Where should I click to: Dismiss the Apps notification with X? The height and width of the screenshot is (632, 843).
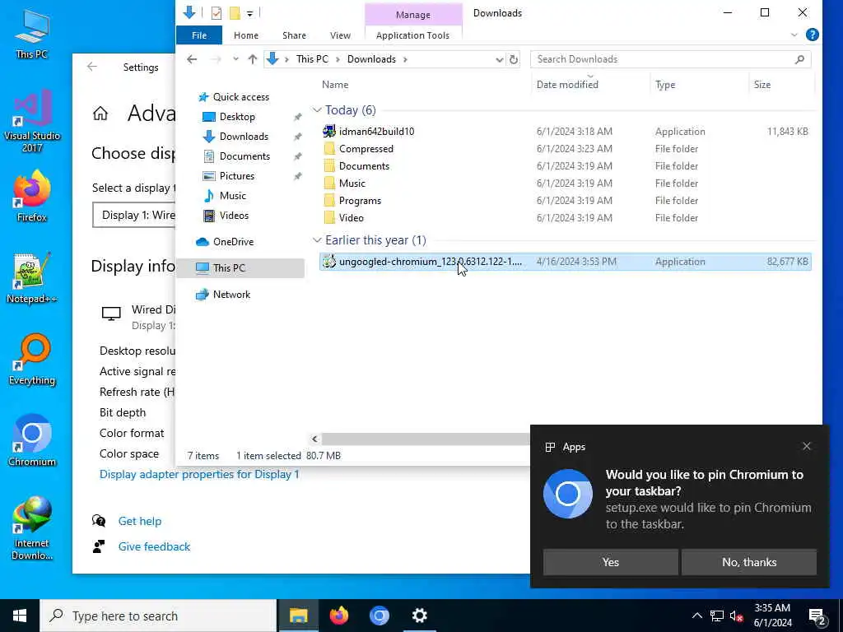tap(807, 446)
